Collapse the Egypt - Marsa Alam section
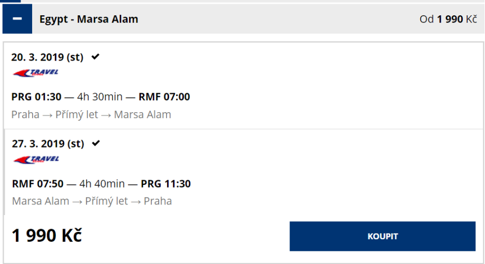485x264 pixels. point(17,19)
